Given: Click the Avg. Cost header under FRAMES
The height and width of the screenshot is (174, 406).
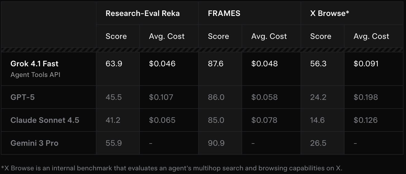Looking at the screenshot, I should (269, 36).
